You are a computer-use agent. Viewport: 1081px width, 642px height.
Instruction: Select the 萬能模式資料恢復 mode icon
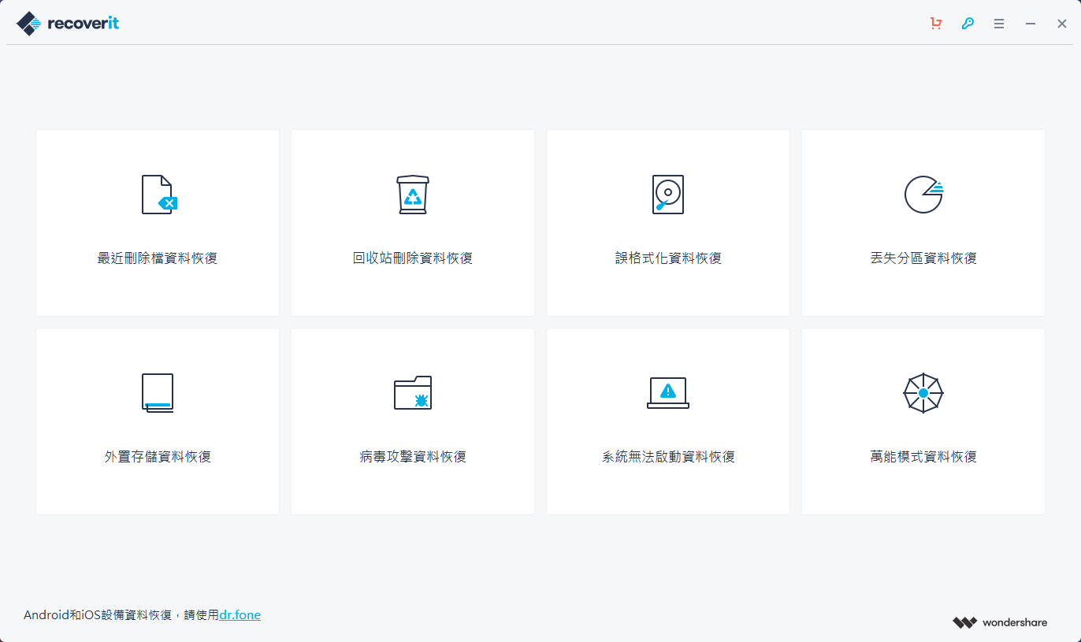pyautogui.click(x=923, y=393)
